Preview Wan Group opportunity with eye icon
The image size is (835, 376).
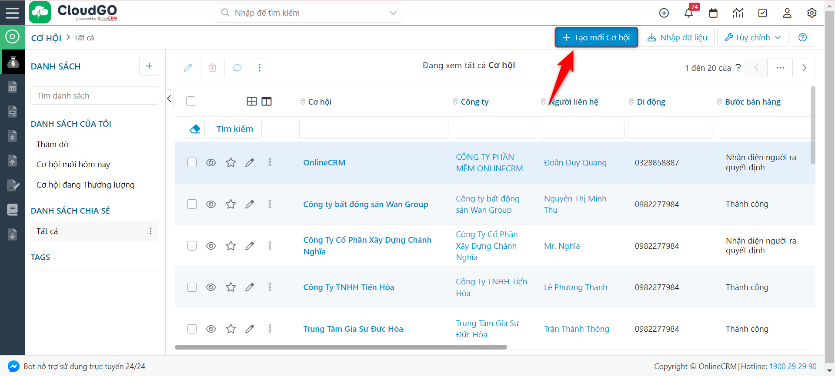tap(211, 204)
